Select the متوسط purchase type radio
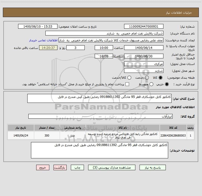The height and width of the screenshot is (196, 202). (151, 84)
